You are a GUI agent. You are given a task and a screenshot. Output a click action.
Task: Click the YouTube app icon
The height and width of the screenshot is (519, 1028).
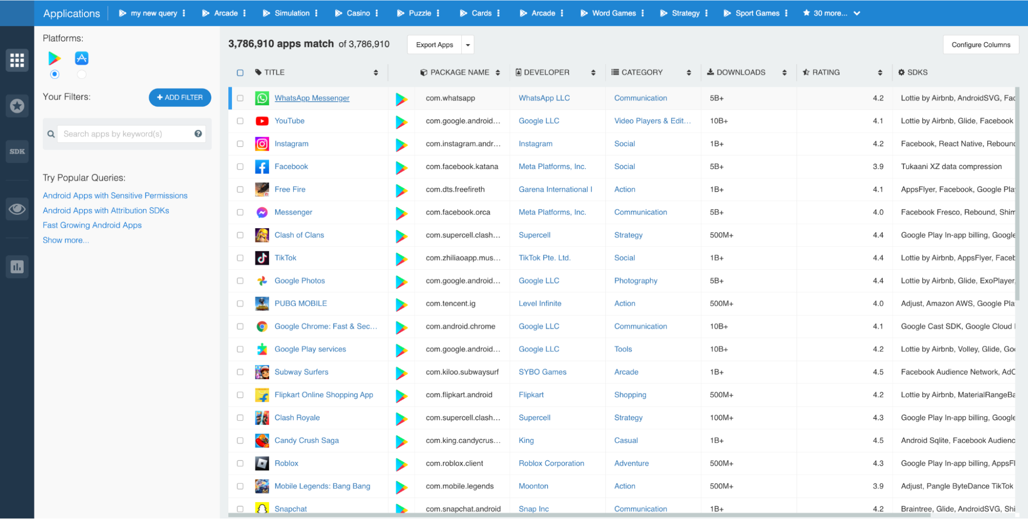click(x=262, y=121)
